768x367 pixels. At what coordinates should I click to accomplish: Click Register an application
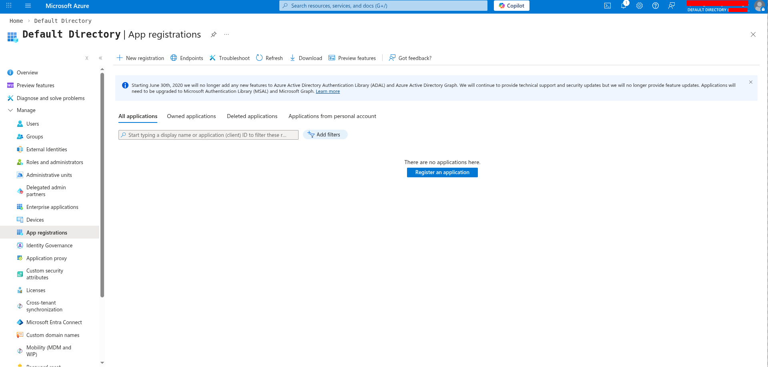(x=442, y=172)
